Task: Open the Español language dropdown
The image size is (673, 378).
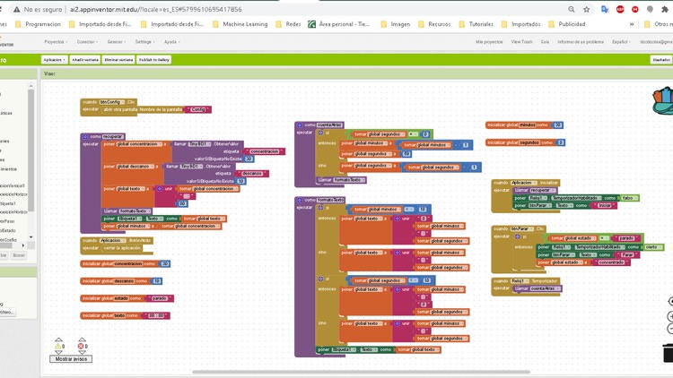Action: click(621, 41)
